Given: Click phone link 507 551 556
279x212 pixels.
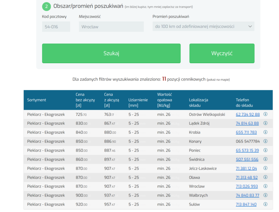Looking at the screenshot, I should tap(247, 159).
